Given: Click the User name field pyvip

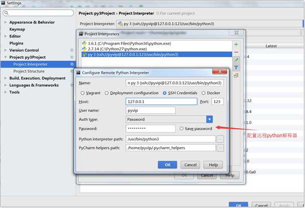Looking at the screenshot, I should coord(150,110).
